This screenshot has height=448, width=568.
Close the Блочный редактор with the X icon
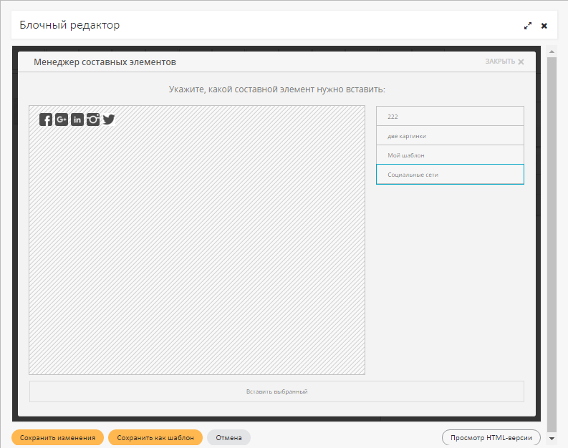(x=544, y=26)
